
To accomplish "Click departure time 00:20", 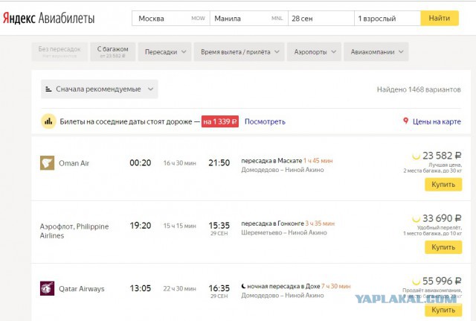I will (141, 163).
